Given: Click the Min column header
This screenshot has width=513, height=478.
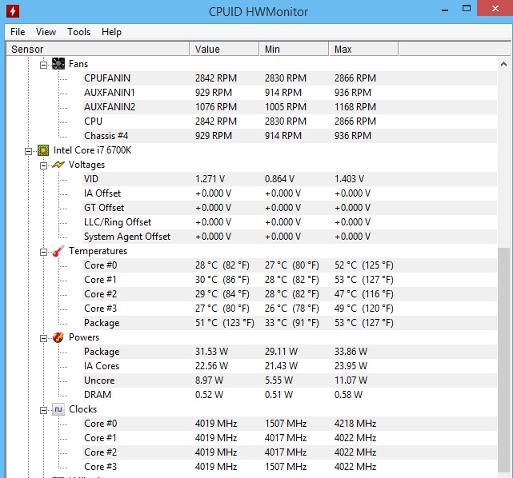Looking at the screenshot, I should 295,49.
